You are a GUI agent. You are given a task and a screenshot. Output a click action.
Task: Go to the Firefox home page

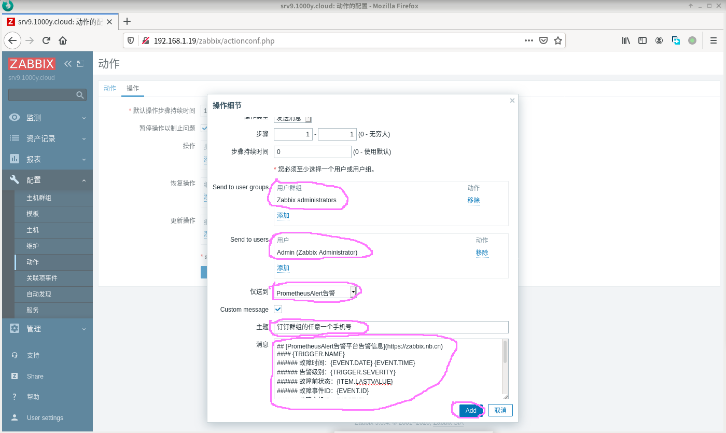pos(63,40)
